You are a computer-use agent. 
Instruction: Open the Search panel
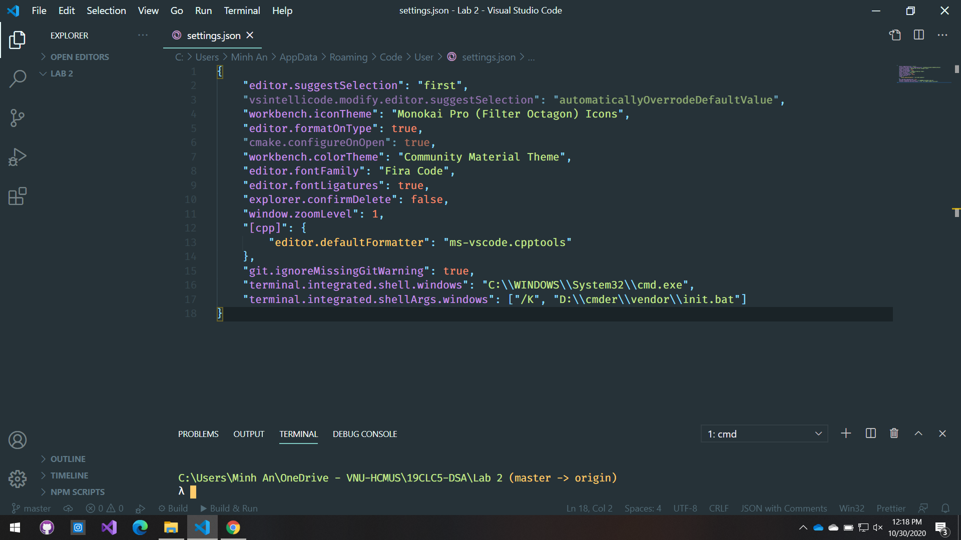pos(18,78)
